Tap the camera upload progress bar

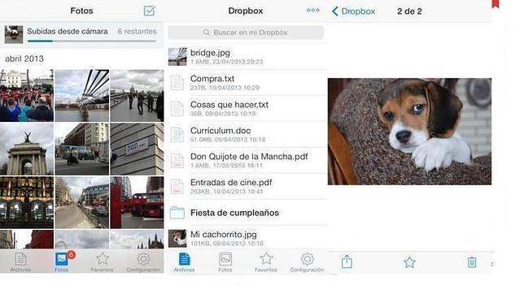click(x=92, y=41)
